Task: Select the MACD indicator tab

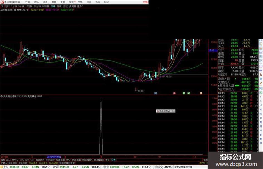Action: tap(15, 160)
